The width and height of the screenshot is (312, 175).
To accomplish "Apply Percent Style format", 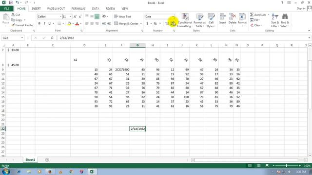I will coord(155,24).
